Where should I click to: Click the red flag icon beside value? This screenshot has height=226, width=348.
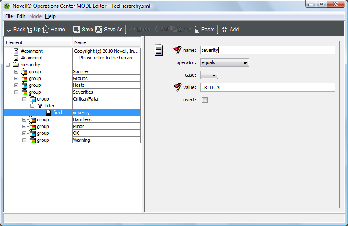[x=178, y=87]
